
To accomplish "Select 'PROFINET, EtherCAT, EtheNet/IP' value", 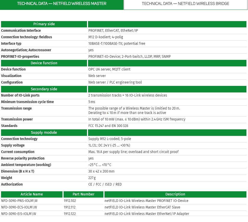I will coord(113,30).
